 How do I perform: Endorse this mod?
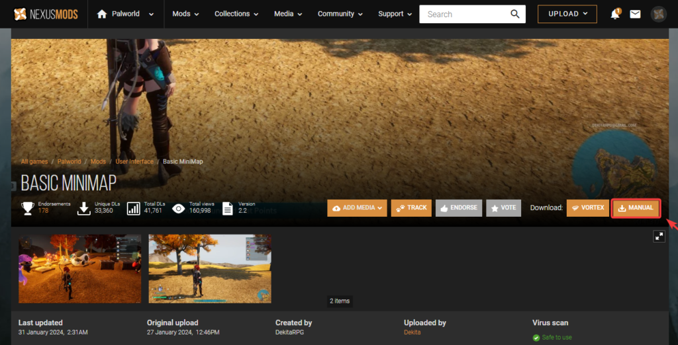[459, 208]
